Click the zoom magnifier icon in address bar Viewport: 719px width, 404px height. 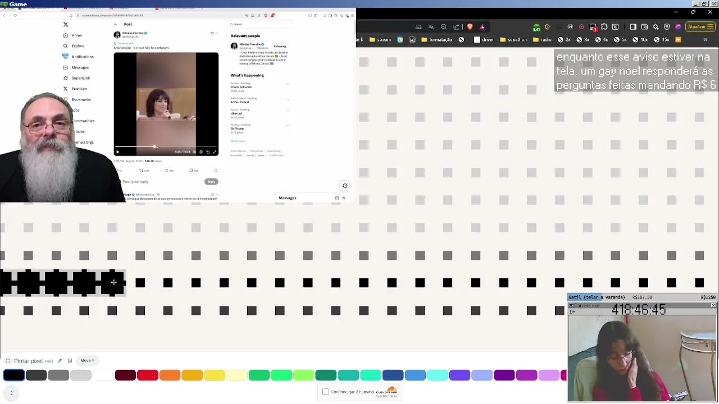(444, 26)
